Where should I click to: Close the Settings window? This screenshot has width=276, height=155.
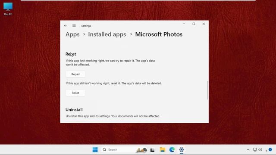coord(204,24)
